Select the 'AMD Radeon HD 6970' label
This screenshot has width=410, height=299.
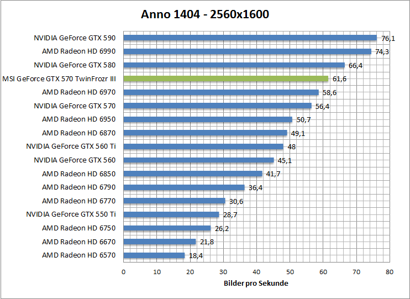(x=78, y=92)
